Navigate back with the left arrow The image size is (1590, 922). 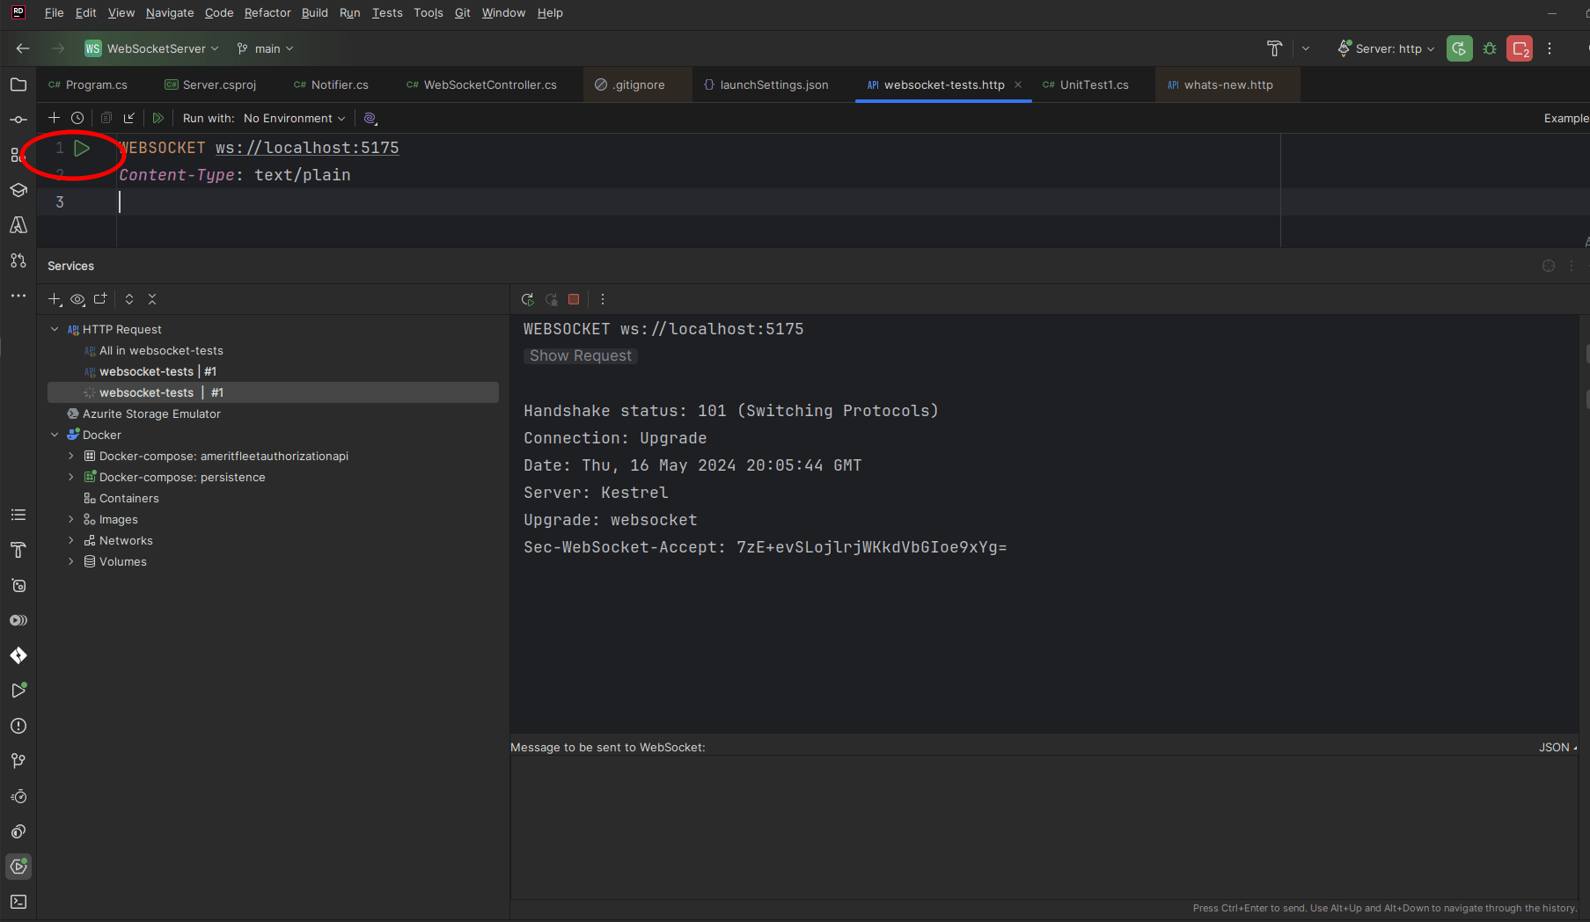[x=23, y=48]
